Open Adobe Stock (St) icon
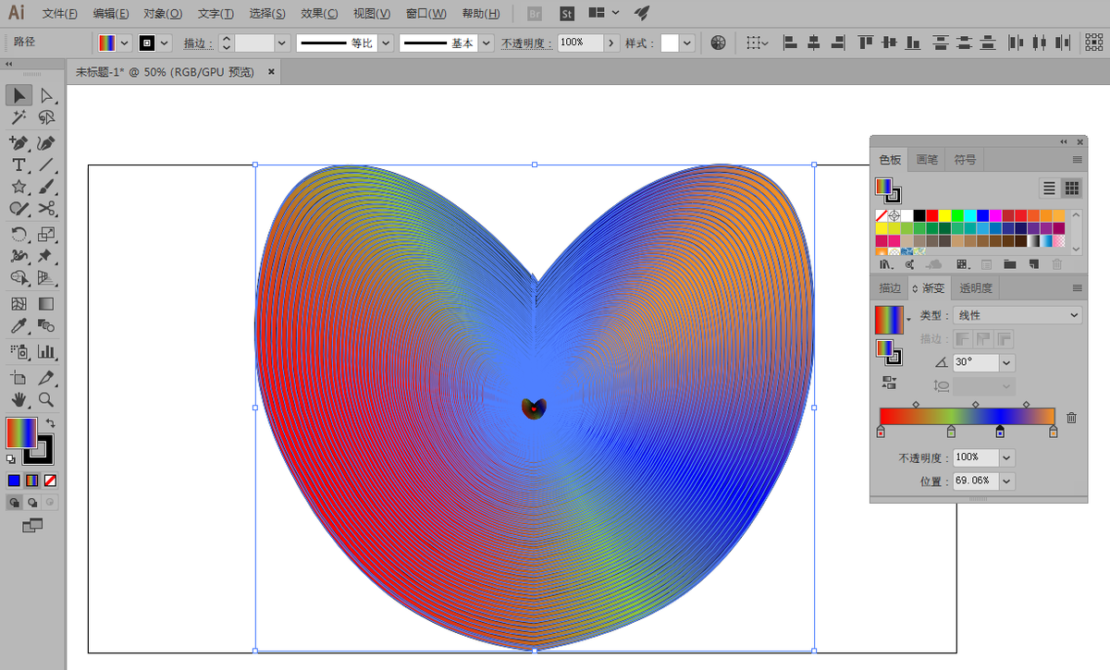 tap(567, 14)
